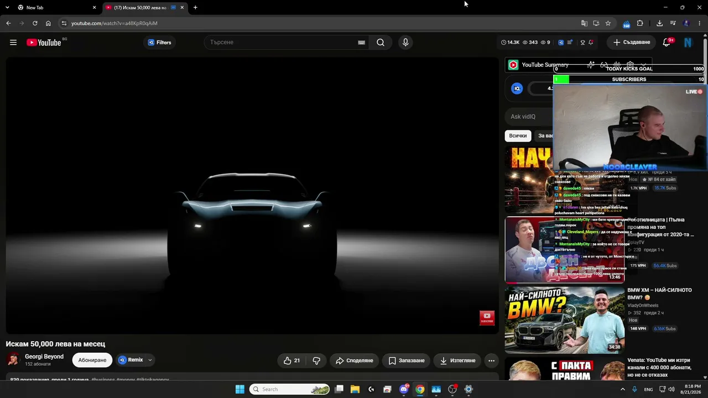Click the Subscribe watermark in the video player
Image resolution: width=708 pixels, height=398 pixels.
pyautogui.click(x=487, y=318)
